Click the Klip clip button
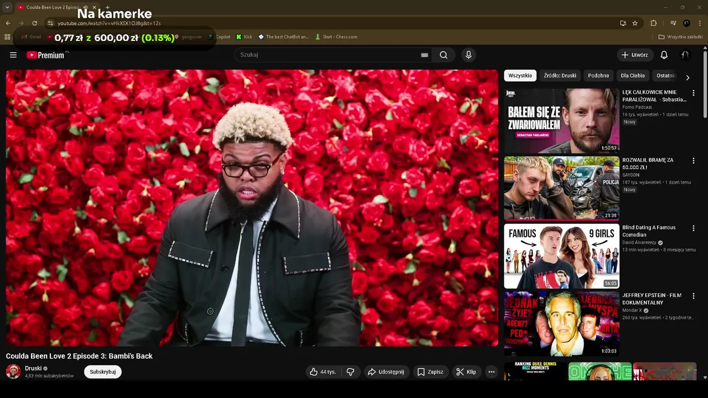Screen dimensions: 708x398 click(466, 372)
